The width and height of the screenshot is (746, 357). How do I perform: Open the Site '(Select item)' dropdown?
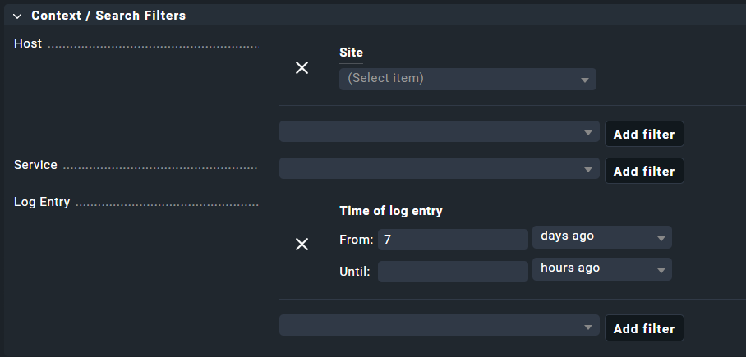[467, 79]
